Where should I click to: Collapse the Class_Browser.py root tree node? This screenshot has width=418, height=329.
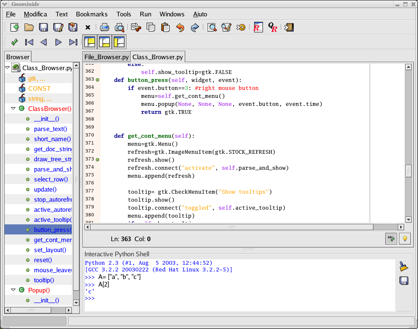[x=8, y=68]
